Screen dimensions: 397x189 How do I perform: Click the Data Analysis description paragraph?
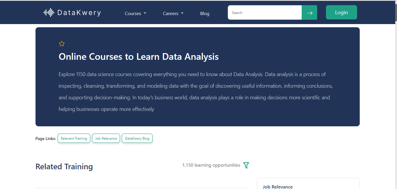tap(195, 92)
